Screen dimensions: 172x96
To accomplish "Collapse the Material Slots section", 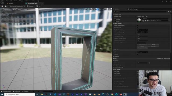I will point(113,14).
